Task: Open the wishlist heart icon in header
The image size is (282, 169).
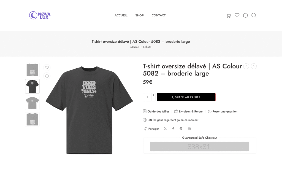Action: pyautogui.click(x=237, y=15)
